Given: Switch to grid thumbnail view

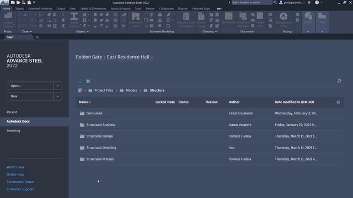Looking at the screenshot, I should tap(88, 81).
